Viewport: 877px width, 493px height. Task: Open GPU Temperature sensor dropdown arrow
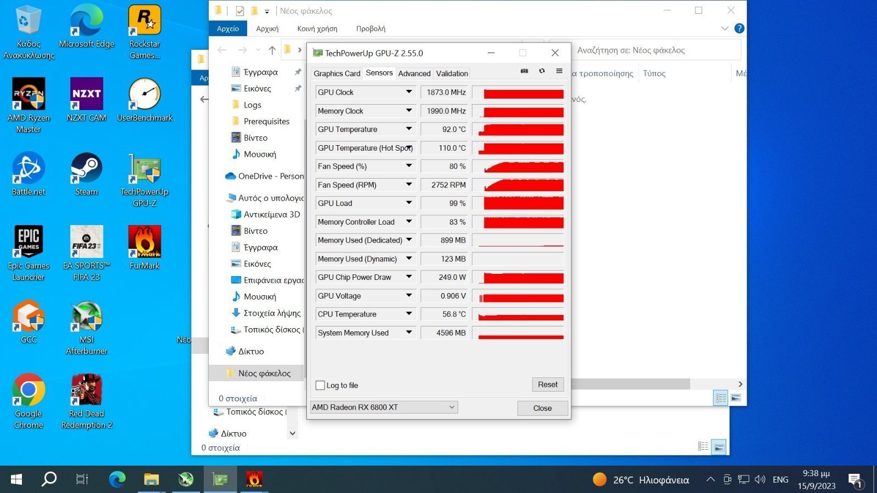409,129
